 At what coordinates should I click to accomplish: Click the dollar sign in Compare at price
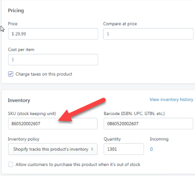coord(108,34)
